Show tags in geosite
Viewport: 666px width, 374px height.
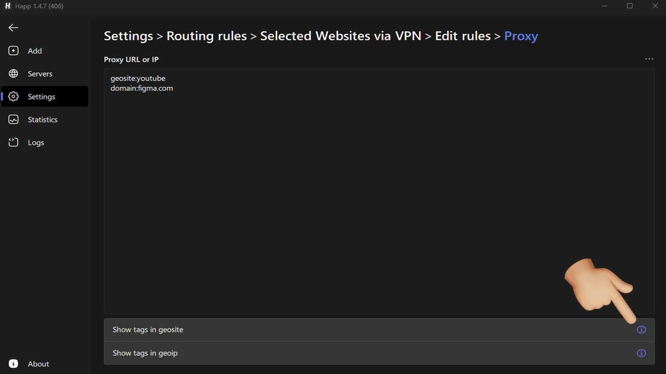pos(148,330)
